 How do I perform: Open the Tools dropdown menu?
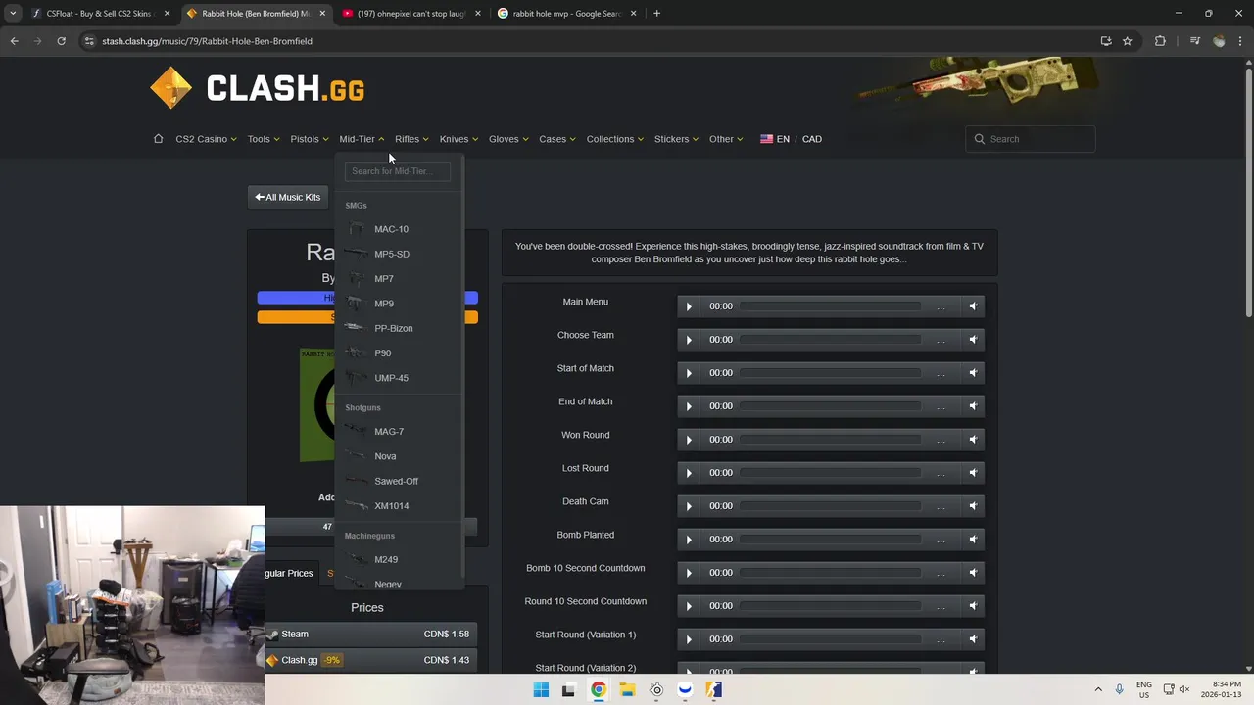tap(264, 139)
